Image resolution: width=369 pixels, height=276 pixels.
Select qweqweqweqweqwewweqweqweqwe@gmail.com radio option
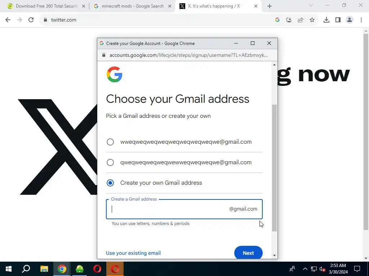click(x=110, y=162)
